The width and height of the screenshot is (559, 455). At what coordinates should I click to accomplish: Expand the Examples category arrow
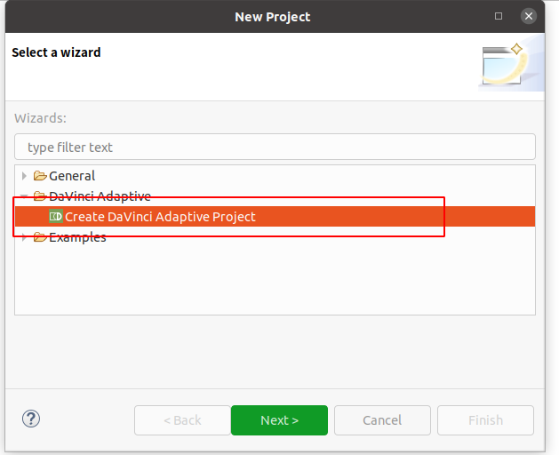24,237
